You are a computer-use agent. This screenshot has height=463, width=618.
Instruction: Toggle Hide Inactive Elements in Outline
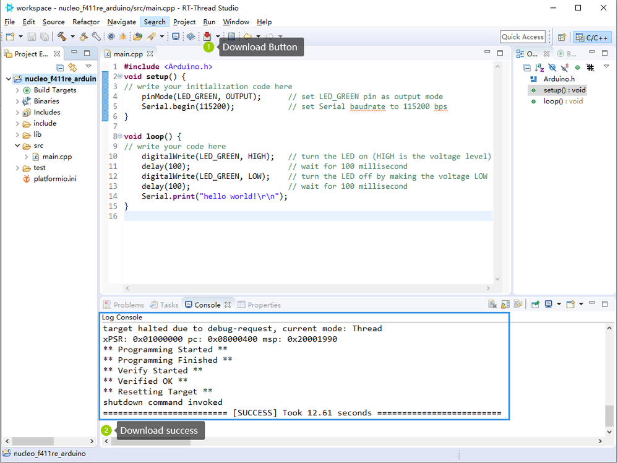[x=590, y=67]
